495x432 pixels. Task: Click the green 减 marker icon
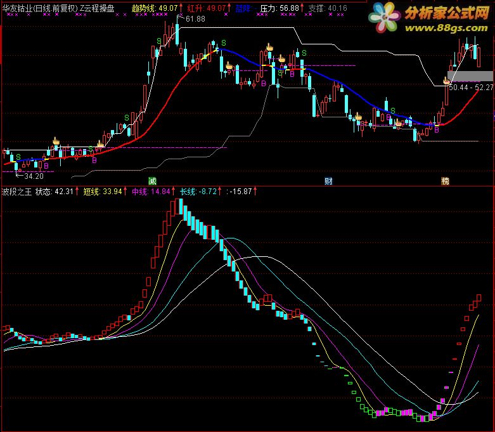[x=153, y=181]
